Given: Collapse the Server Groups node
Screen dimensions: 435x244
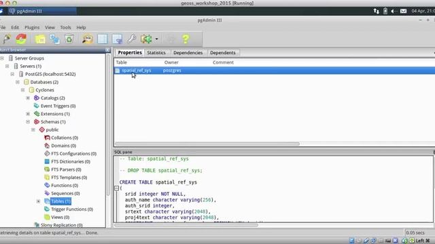Looking at the screenshot, I should (2, 58).
